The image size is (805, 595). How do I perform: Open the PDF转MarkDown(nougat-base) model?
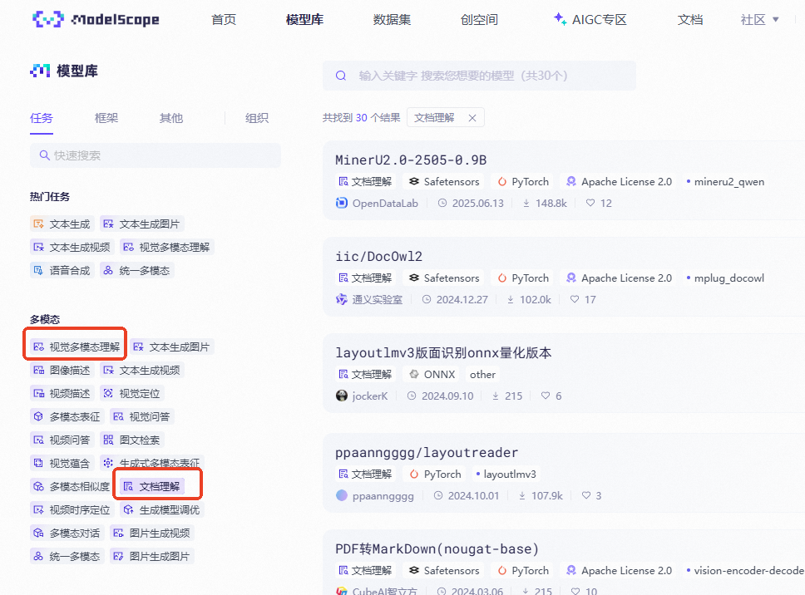pyautogui.click(x=437, y=548)
